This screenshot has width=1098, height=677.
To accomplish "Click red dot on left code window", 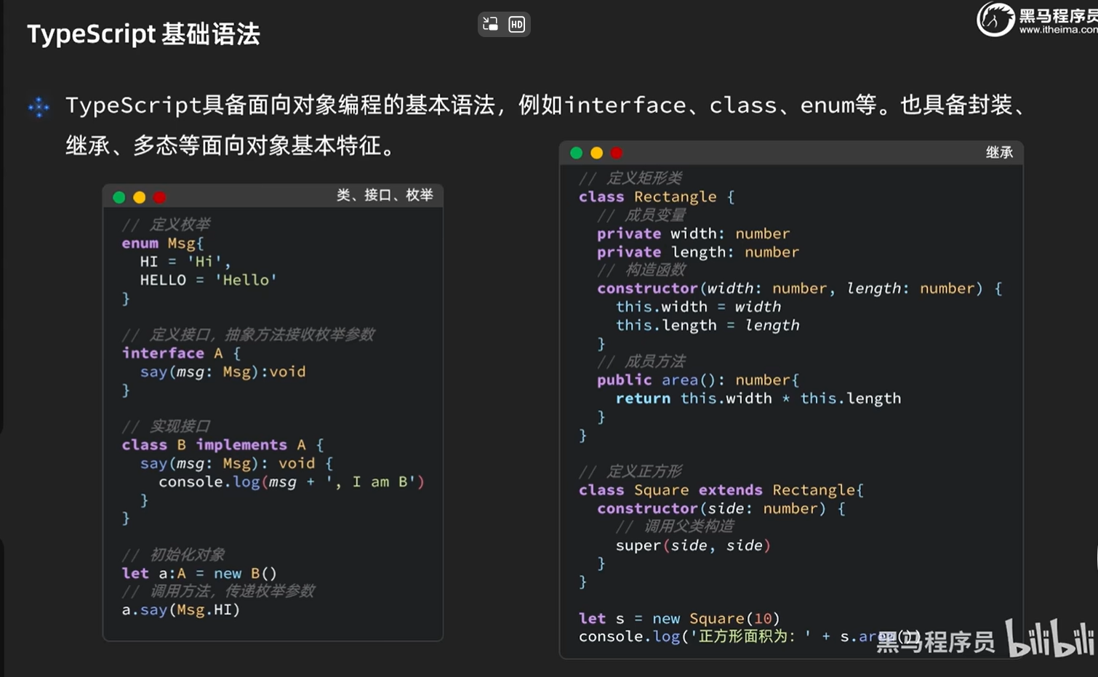I will pyautogui.click(x=160, y=197).
